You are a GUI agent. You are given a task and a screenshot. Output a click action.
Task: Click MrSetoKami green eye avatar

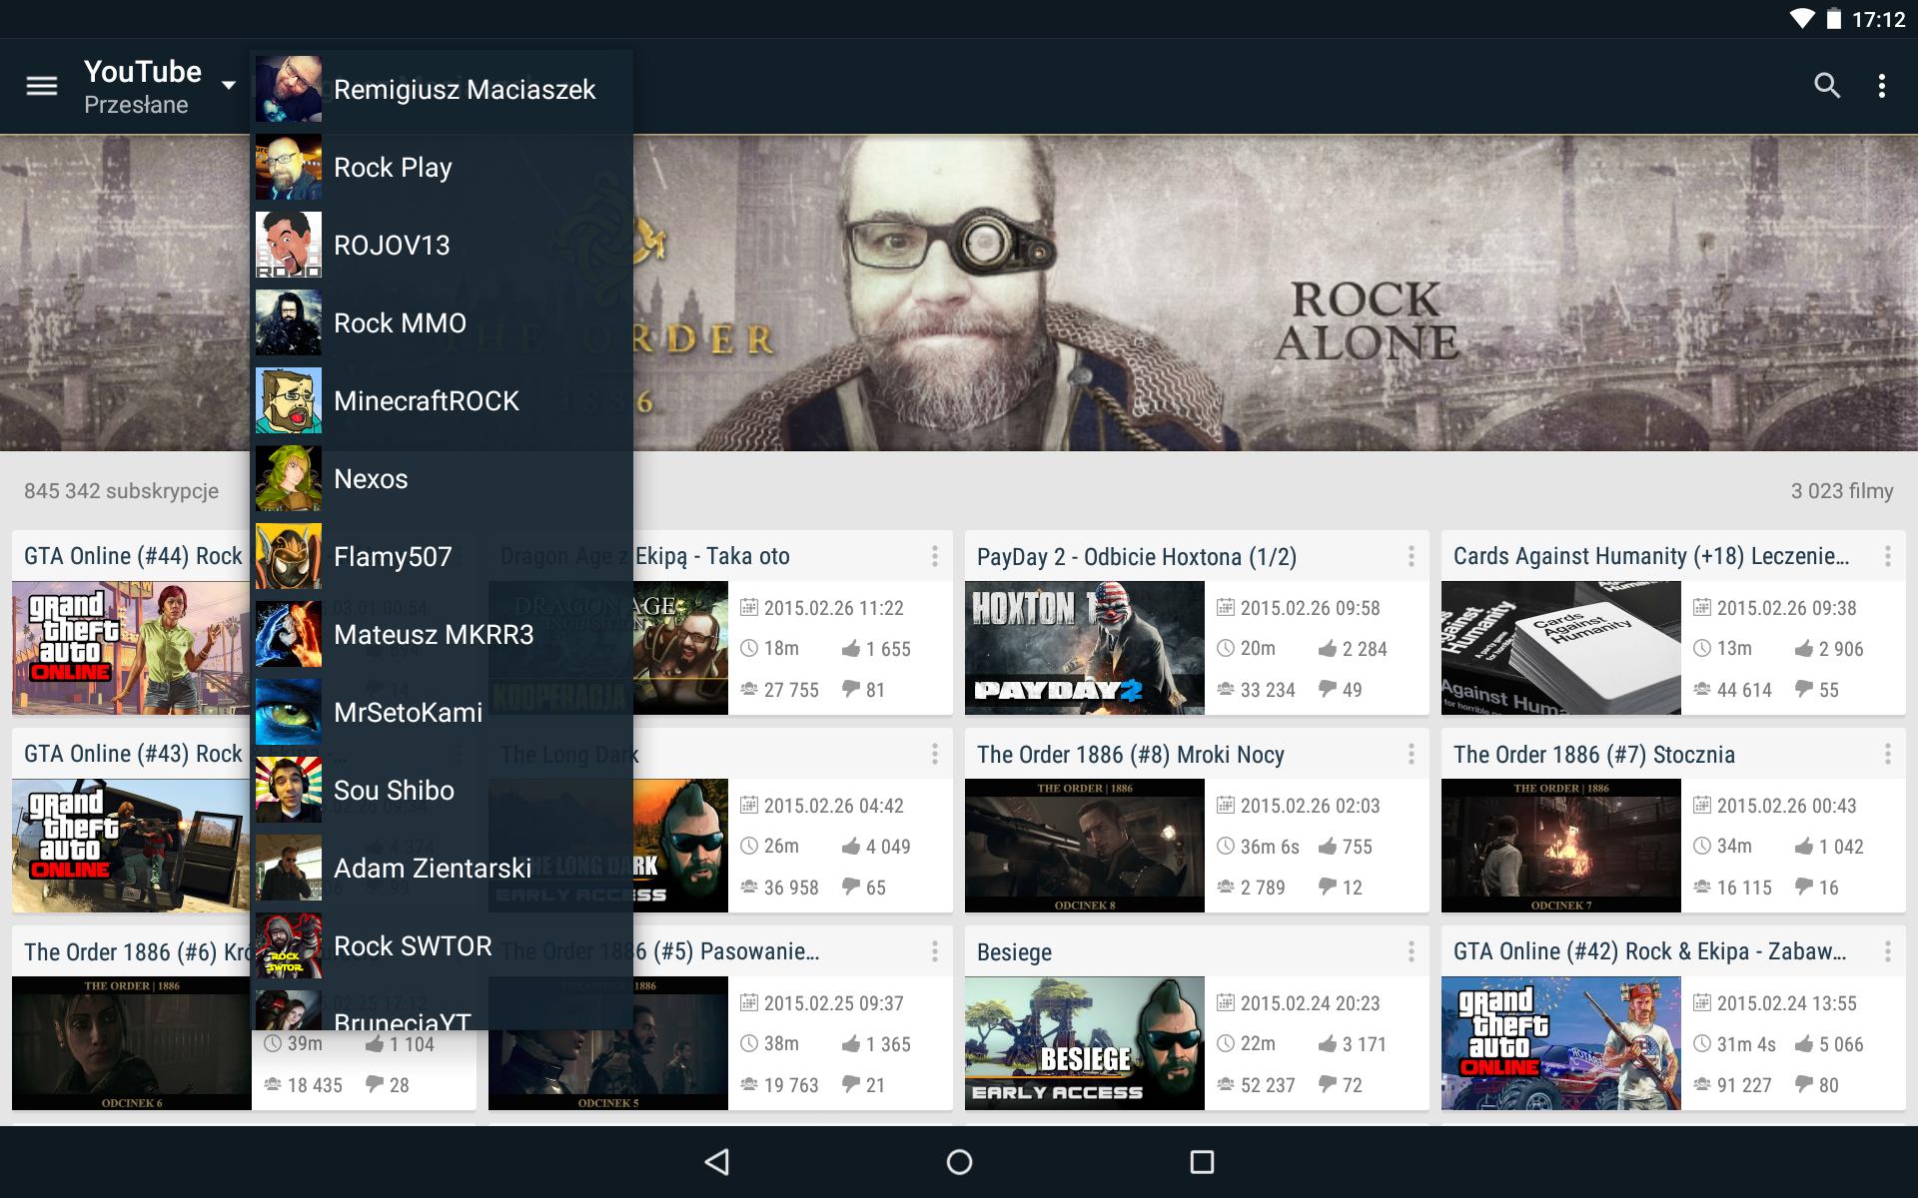coord(289,713)
